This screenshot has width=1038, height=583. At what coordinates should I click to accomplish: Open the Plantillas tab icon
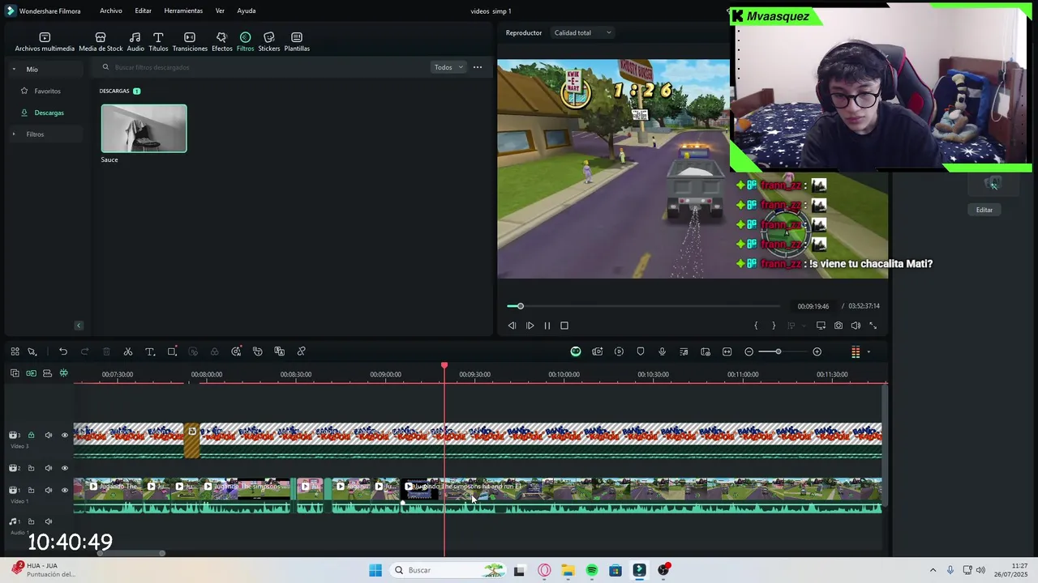(297, 37)
